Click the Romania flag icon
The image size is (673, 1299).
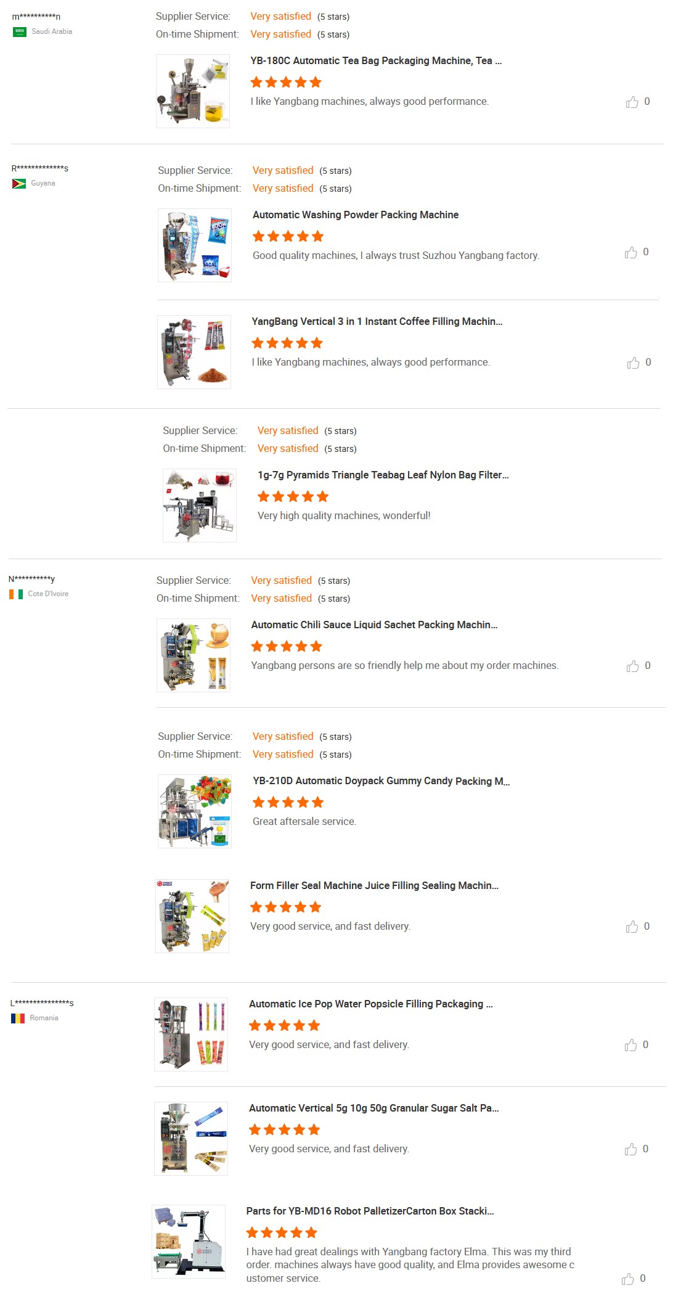pos(18,1018)
